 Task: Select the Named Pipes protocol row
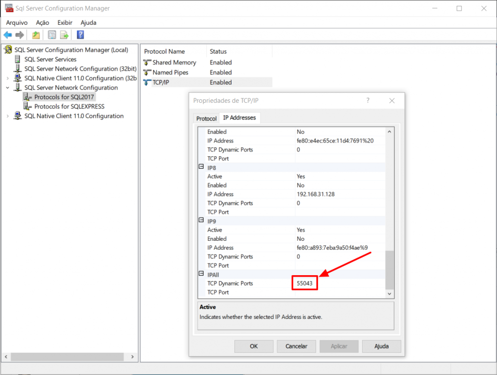click(x=207, y=73)
